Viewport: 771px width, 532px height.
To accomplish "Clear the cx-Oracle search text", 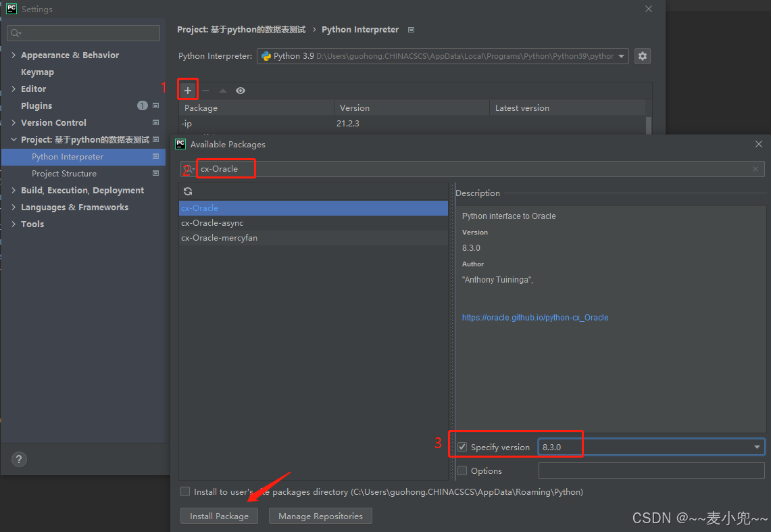I will pyautogui.click(x=755, y=169).
